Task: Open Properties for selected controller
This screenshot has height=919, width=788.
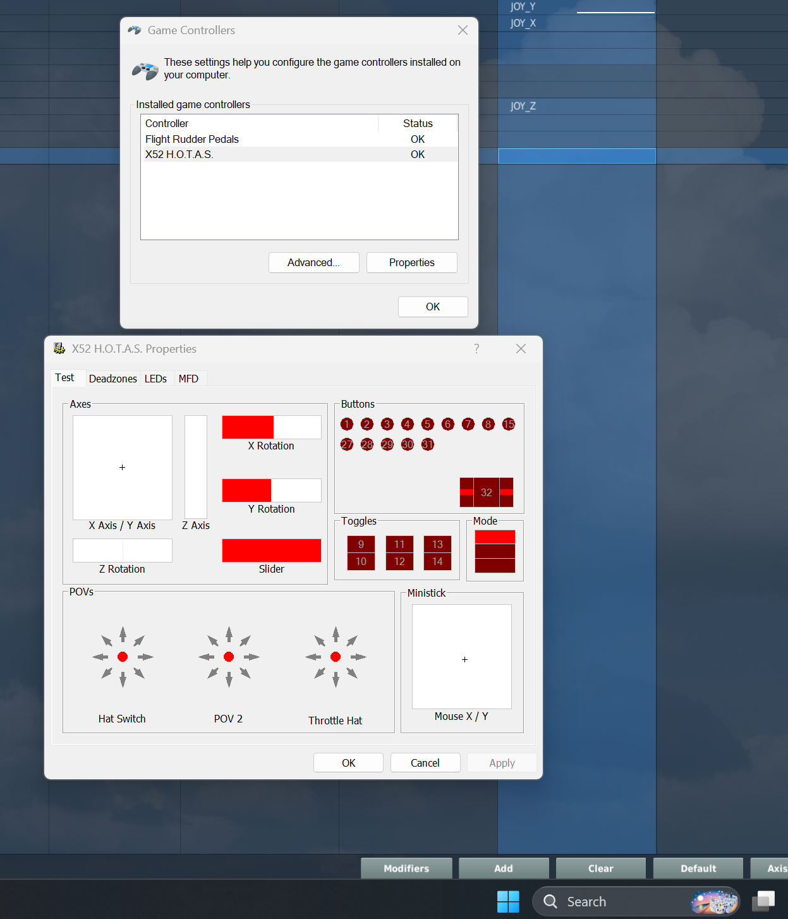Action: tap(412, 262)
